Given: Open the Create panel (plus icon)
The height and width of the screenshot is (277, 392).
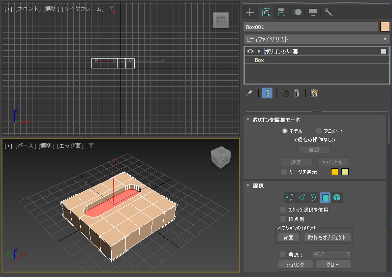Looking at the screenshot, I should coord(250,12).
